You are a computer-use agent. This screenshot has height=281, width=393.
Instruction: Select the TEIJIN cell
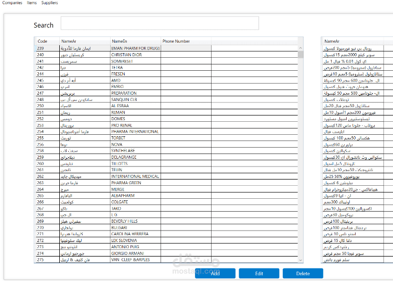(x=136, y=170)
